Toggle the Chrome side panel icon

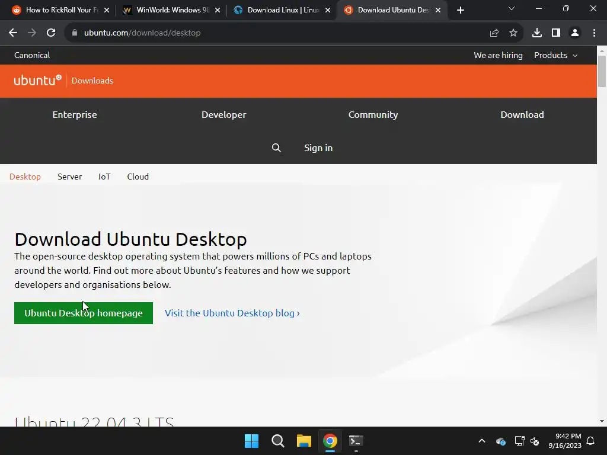[556, 33]
